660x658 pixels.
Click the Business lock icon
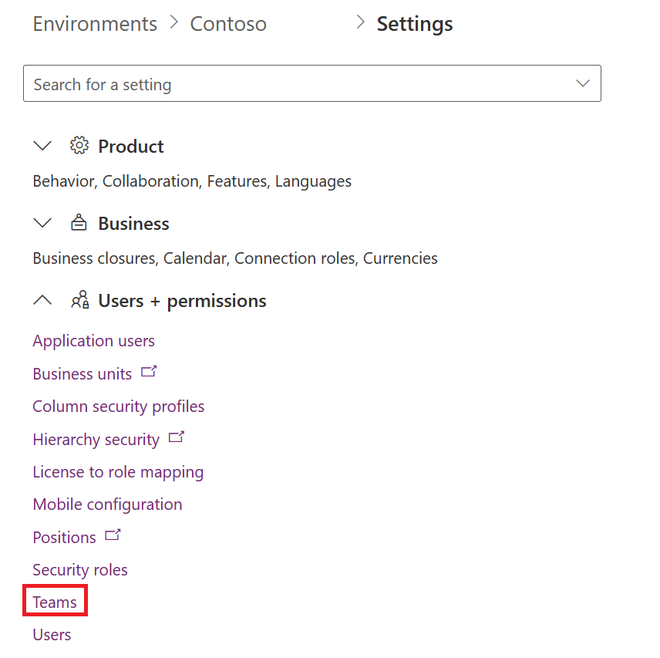(79, 222)
